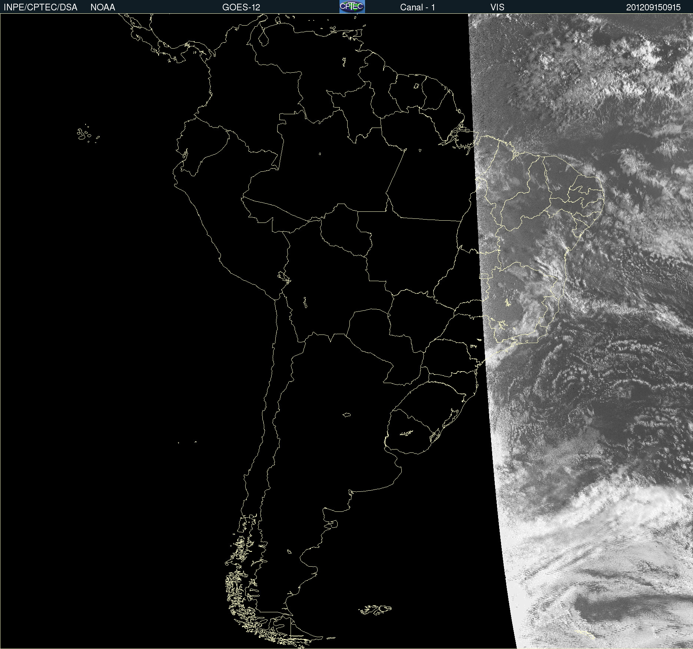Select the GOES-12 satellite label
This screenshot has height=649, width=693.
point(241,7)
